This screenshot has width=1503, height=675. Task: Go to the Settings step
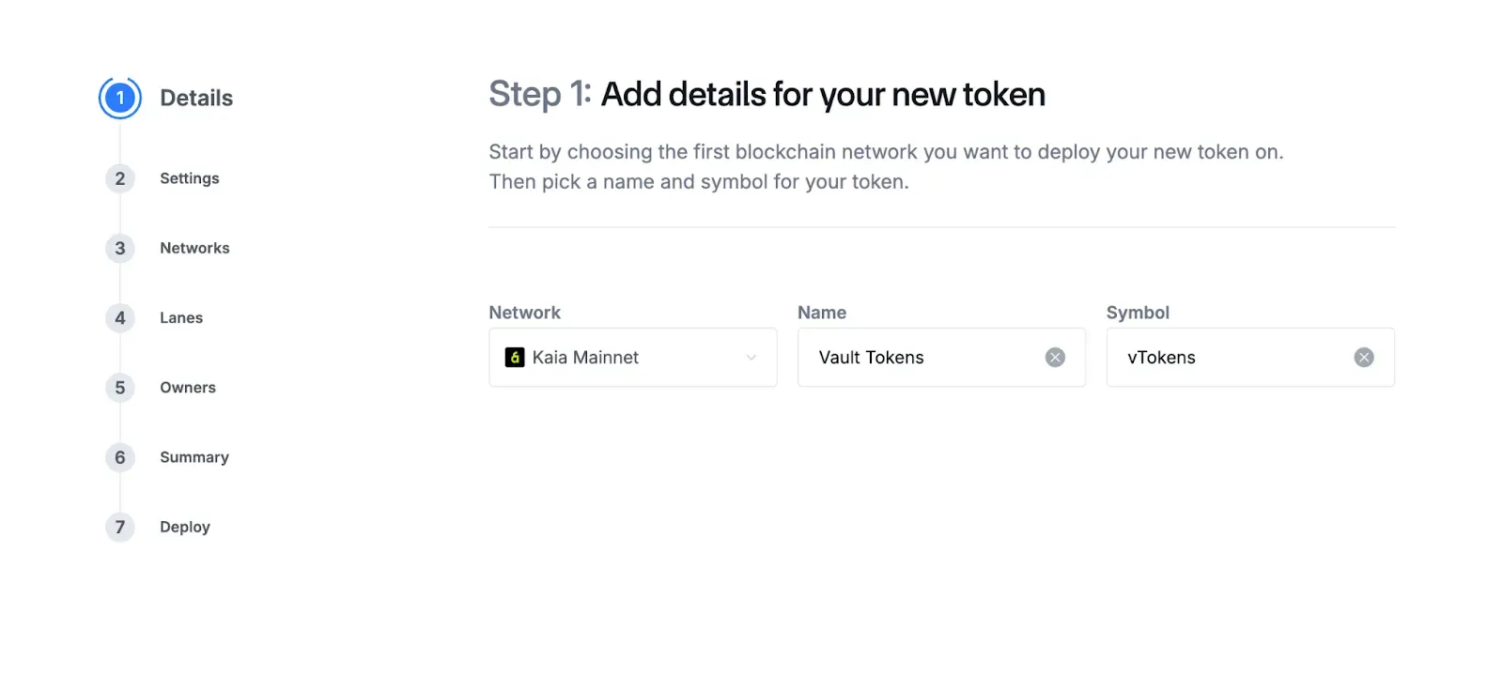pos(190,178)
